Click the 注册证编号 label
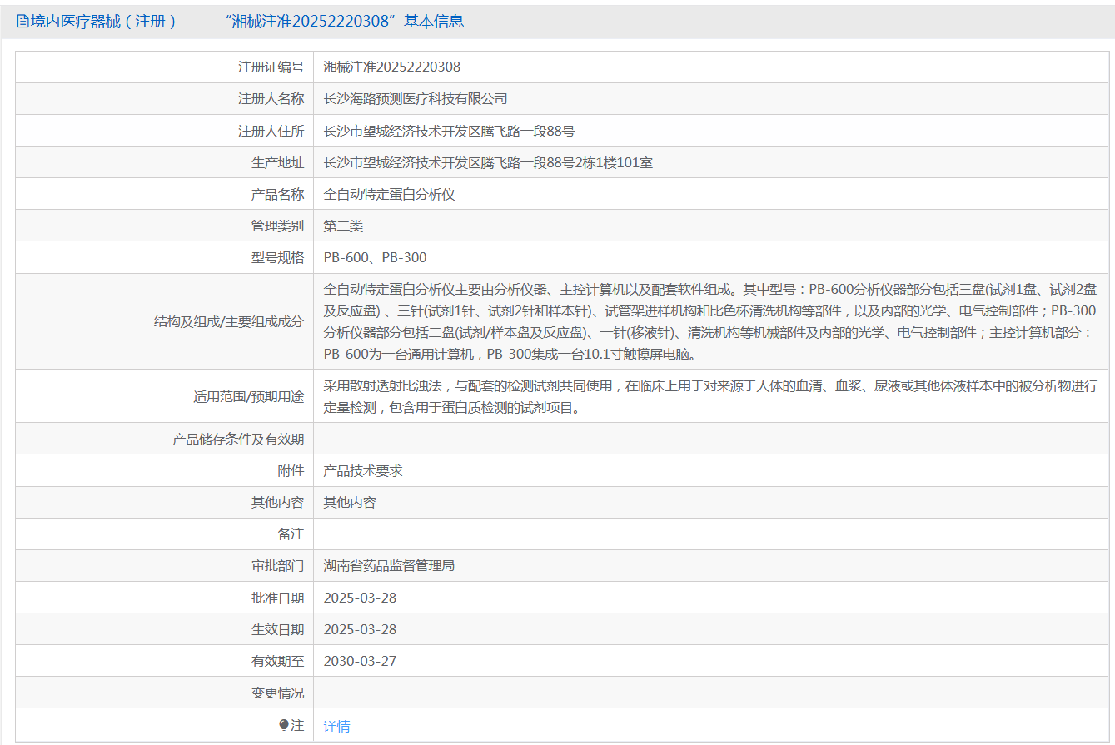This screenshot has height=745, width=1115. [x=271, y=67]
